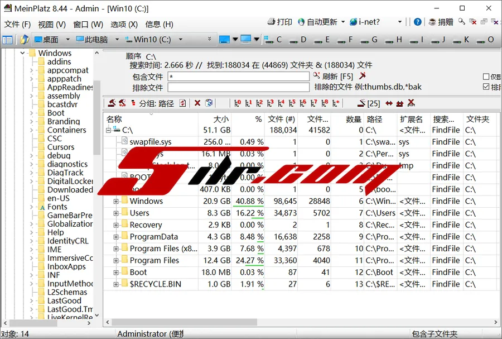Expand the Users folder row in list
Viewport: 502px width, 339px height.
coord(116,213)
